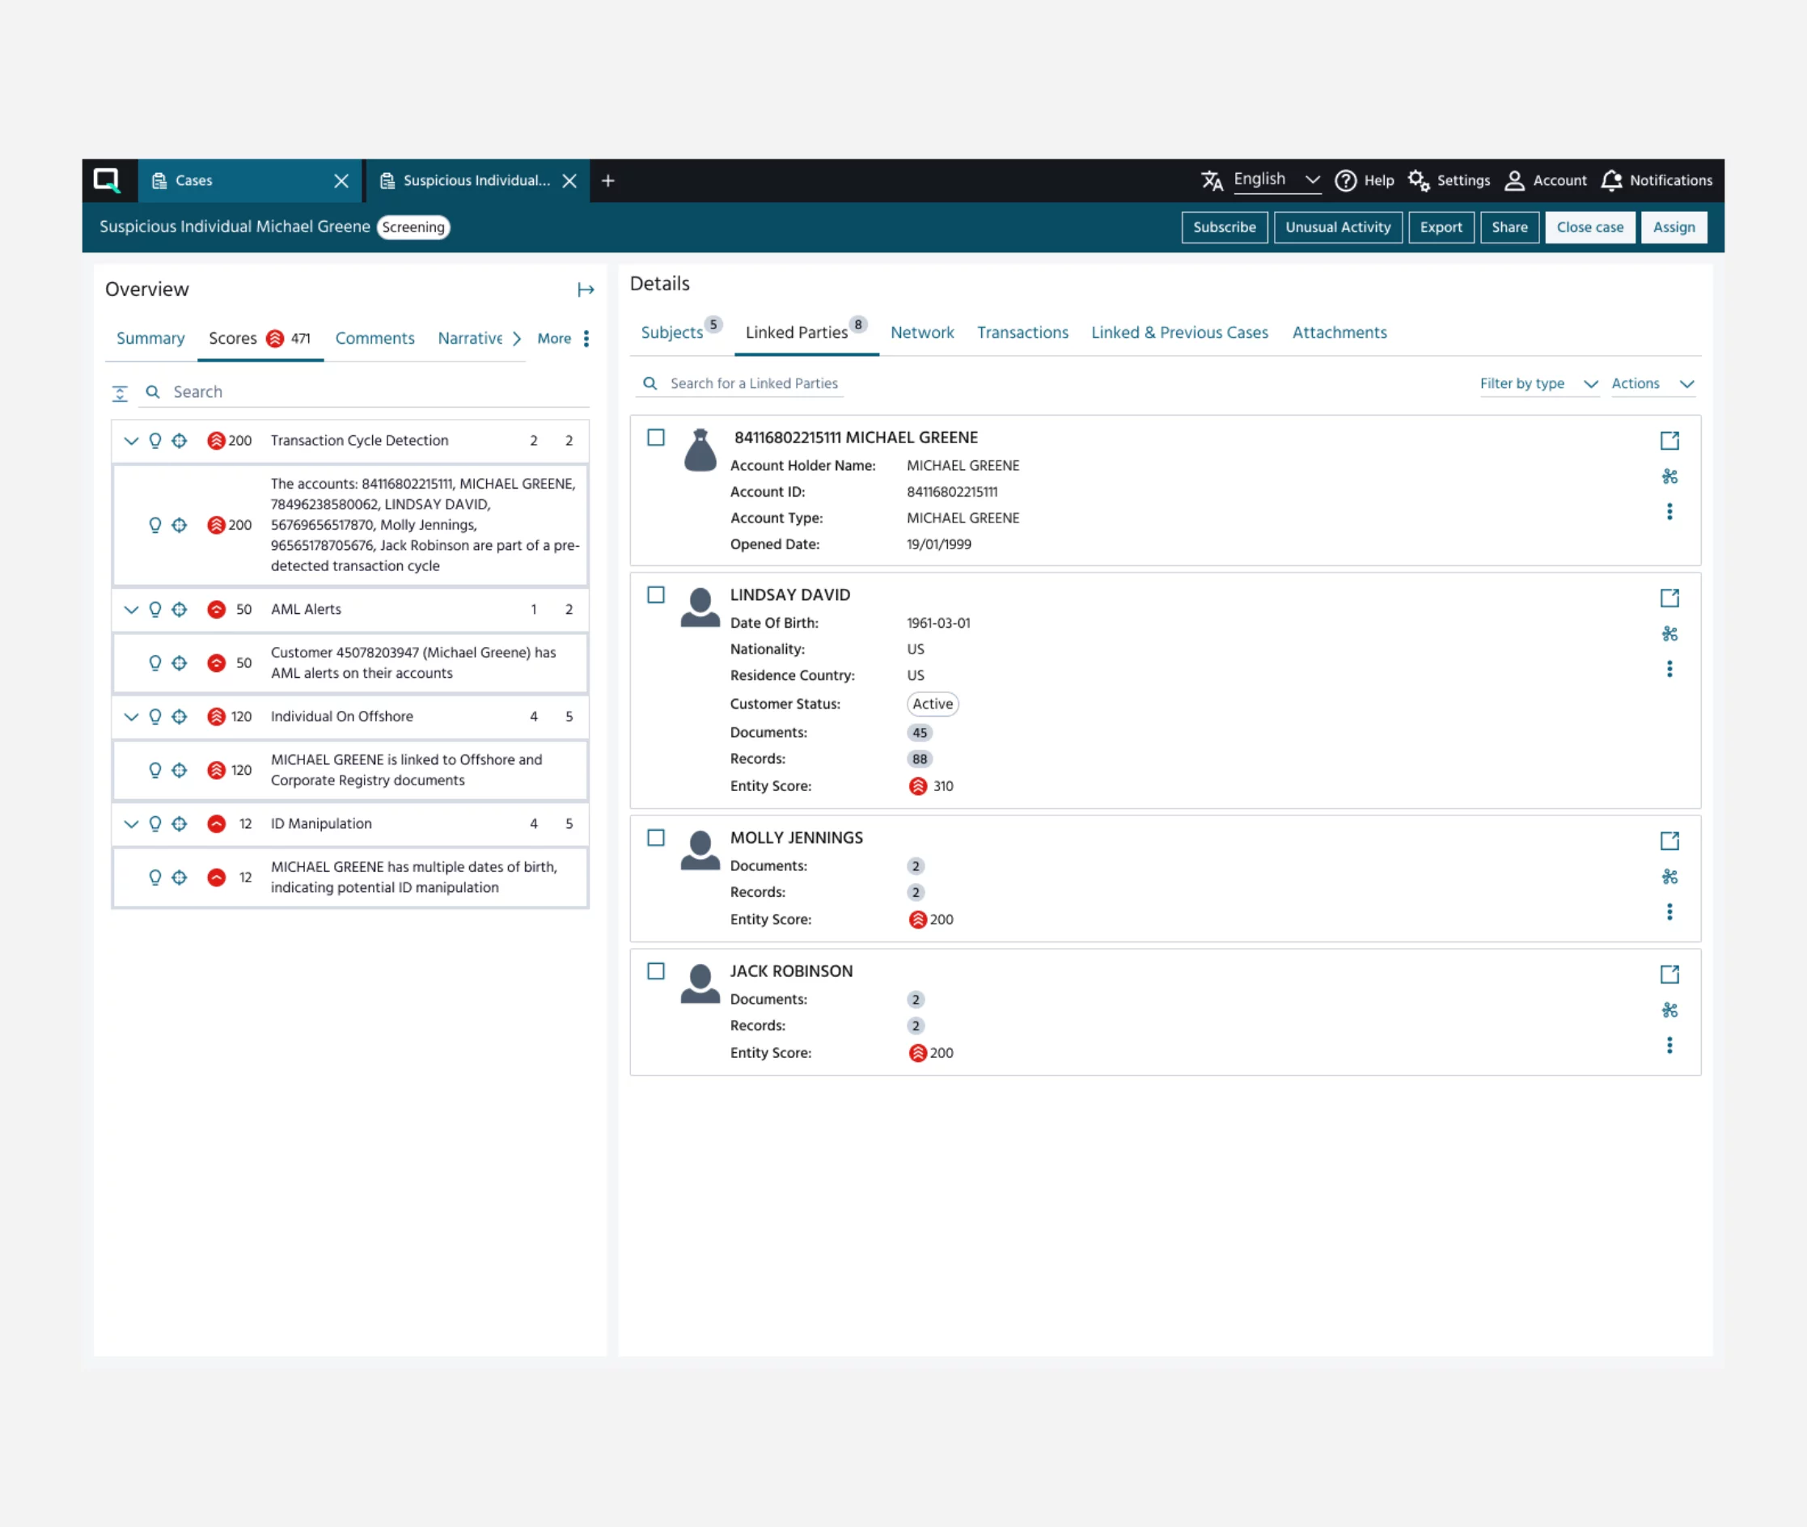Click target icon on Individual On Offshore row
Viewport: 1807px width, 1527px height.
coord(180,717)
